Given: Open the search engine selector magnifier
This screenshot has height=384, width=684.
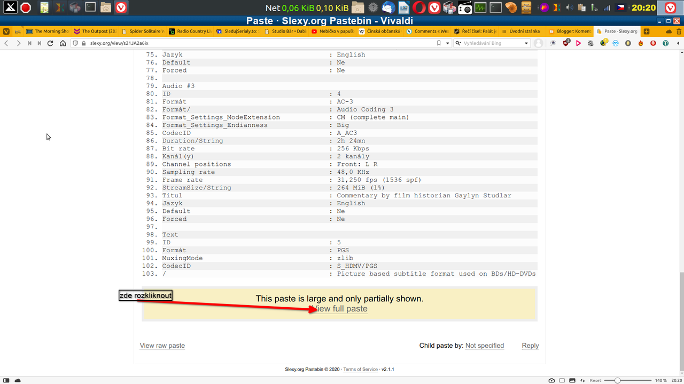Looking at the screenshot, I should tap(459, 43).
